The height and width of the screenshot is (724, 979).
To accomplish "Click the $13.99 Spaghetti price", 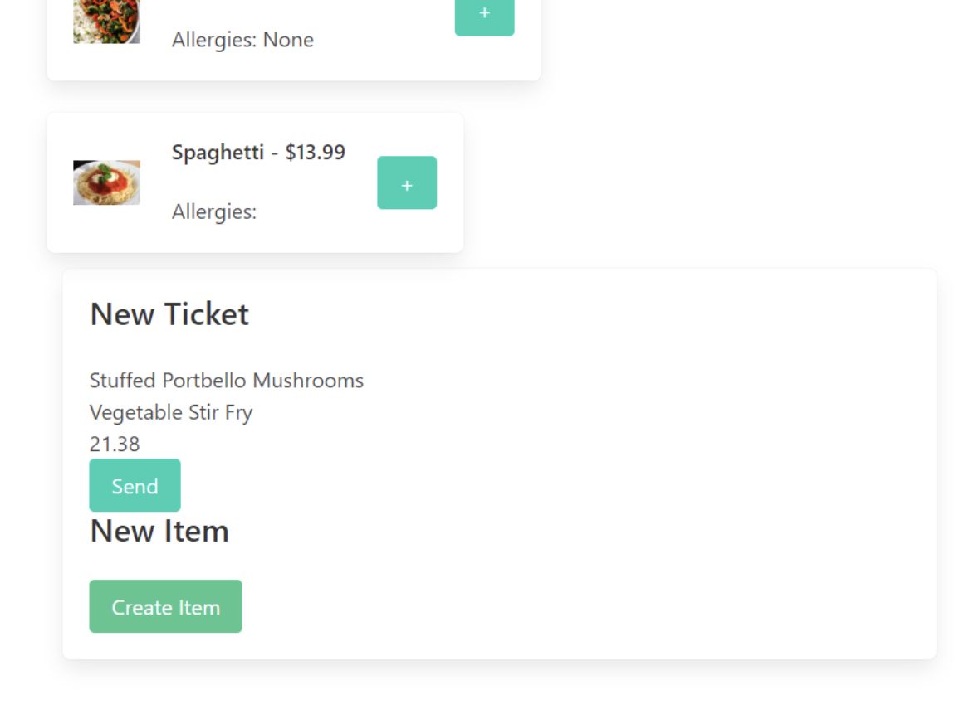I will [x=315, y=153].
